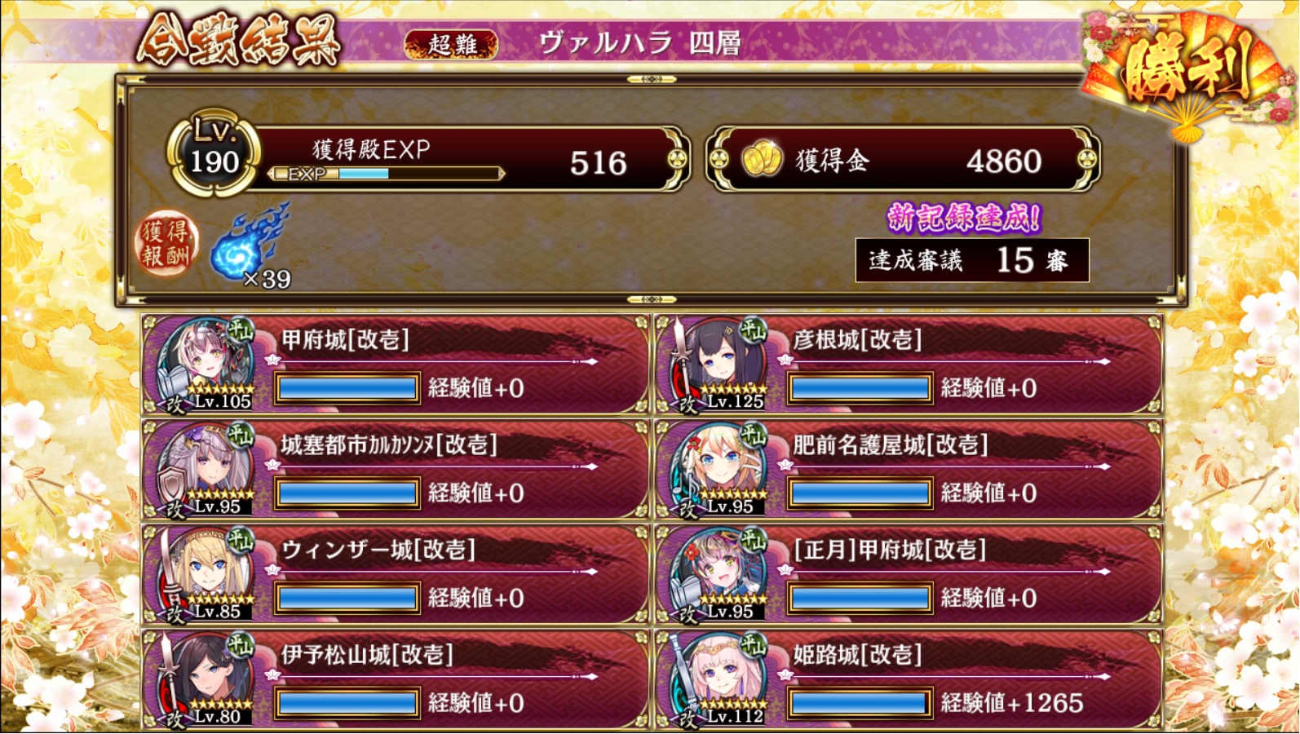Click the blue flame reward icon
Viewport: 1300px width, 734px height.
pos(250,241)
